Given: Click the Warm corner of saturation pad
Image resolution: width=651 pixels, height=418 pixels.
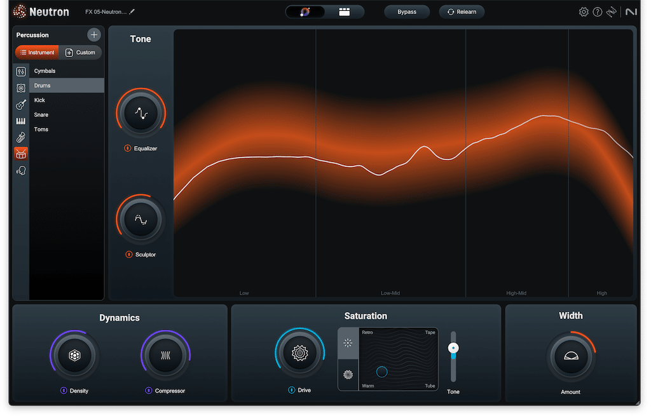Looking at the screenshot, I should point(368,386).
